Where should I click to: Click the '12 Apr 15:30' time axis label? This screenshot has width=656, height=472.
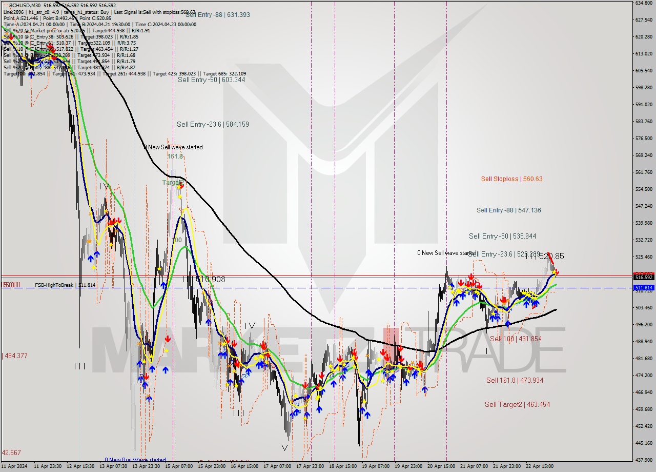tap(80, 466)
